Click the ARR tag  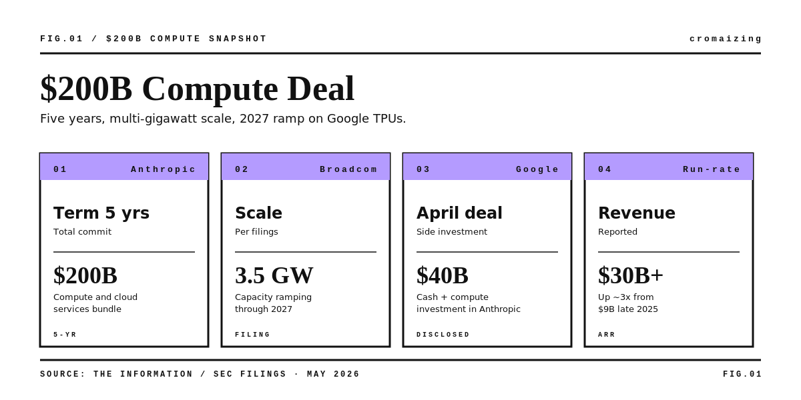pyautogui.click(x=607, y=335)
